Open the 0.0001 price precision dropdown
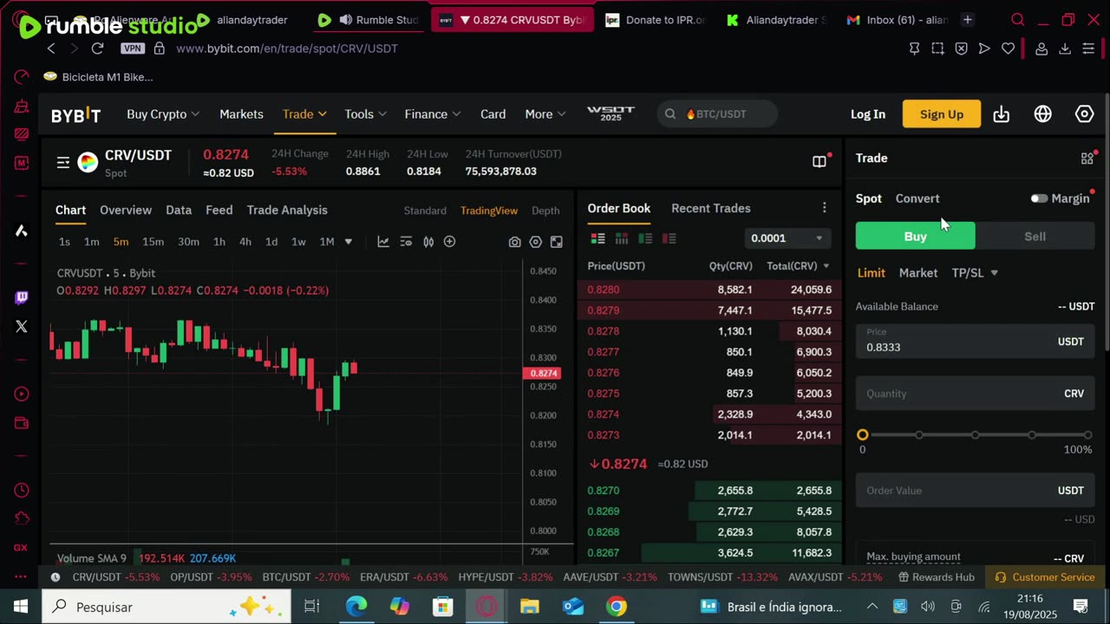 coord(787,238)
